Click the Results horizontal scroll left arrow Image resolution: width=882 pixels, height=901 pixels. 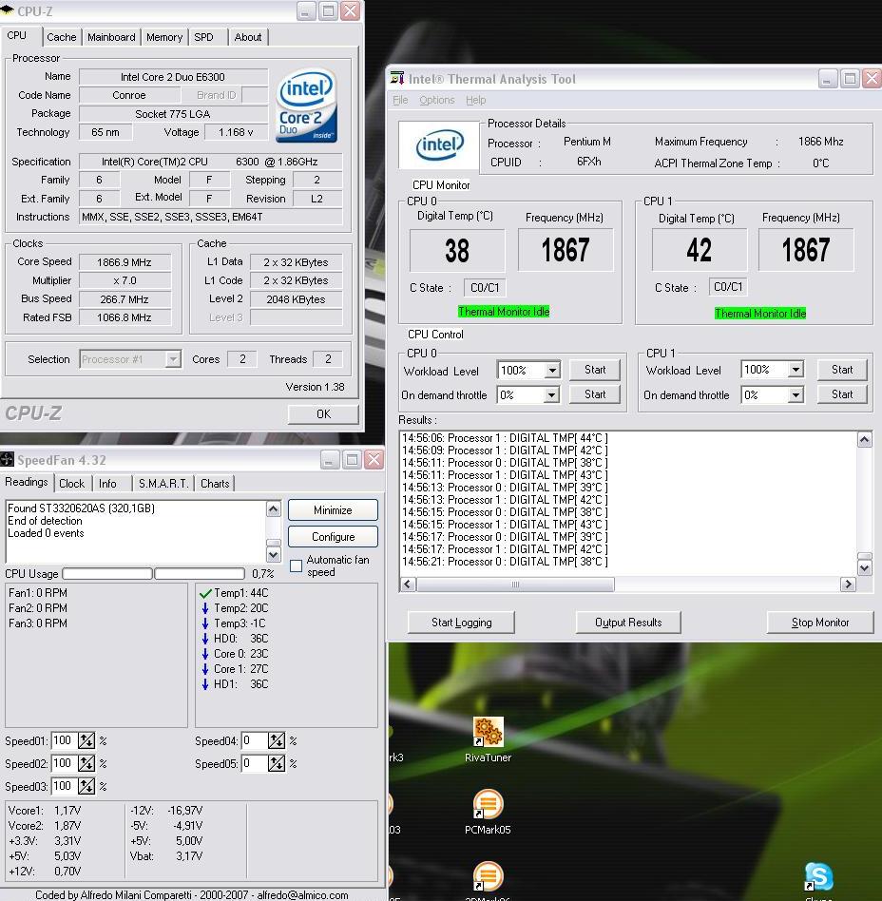click(x=408, y=585)
